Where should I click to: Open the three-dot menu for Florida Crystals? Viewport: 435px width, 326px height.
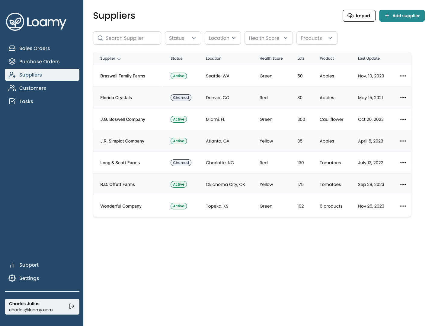[403, 98]
